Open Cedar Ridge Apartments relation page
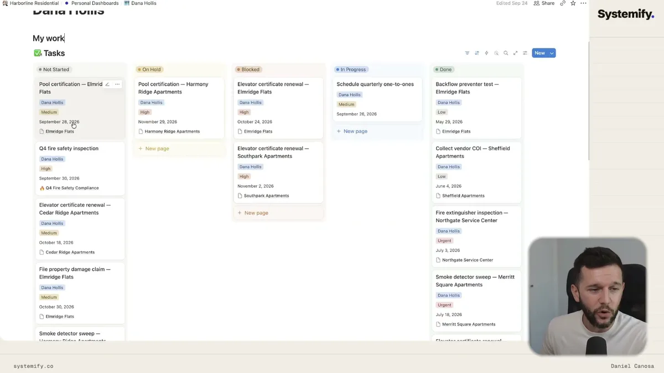 [67, 252]
